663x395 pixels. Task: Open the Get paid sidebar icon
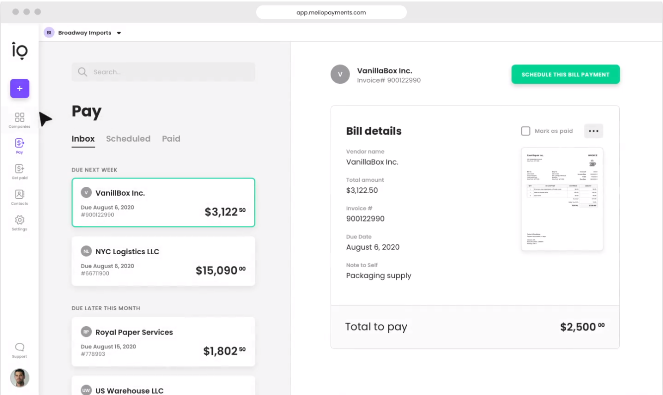pyautogui.click(x=19, y=171)
